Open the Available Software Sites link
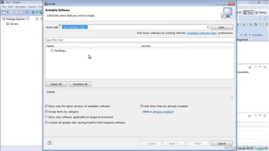The height and width of the screenshot is (151, 269). coord(202,33)
